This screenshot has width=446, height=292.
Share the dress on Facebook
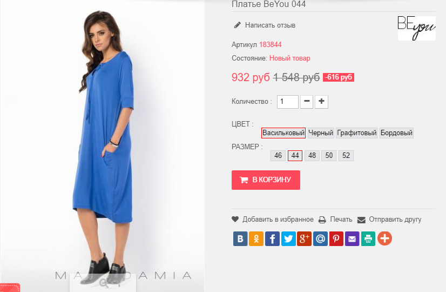[272, 238]
